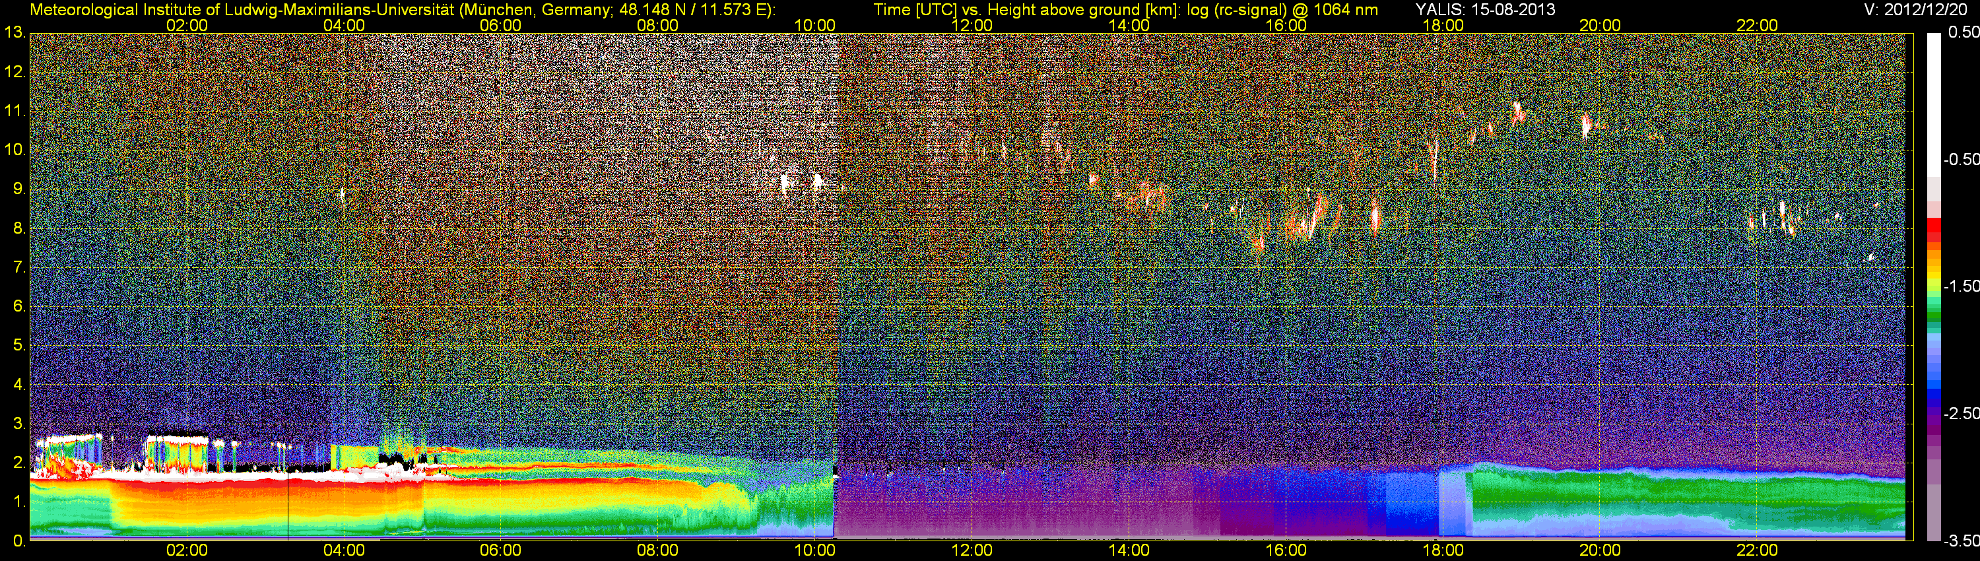
Task: Click the 22:00 label on the bottom time axis
Action: (1757, 550)
